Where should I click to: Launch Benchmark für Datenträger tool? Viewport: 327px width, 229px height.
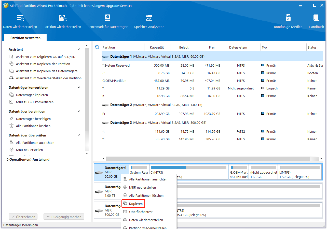(107, 21)
